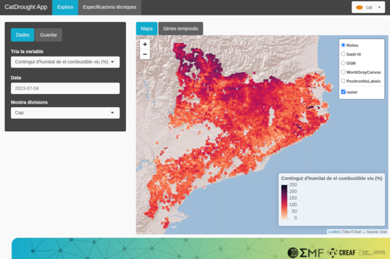Select the Satèl·lit base layer
Image resolution: width=390 pixels, height=259 pixels.
coord(343,54)
